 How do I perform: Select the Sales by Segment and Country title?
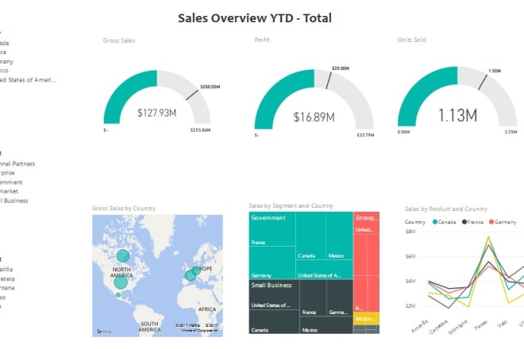[291, 205]
